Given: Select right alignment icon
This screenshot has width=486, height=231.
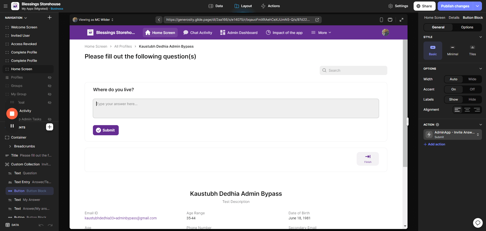Looking at the screenshot, I should click(477, 110).
